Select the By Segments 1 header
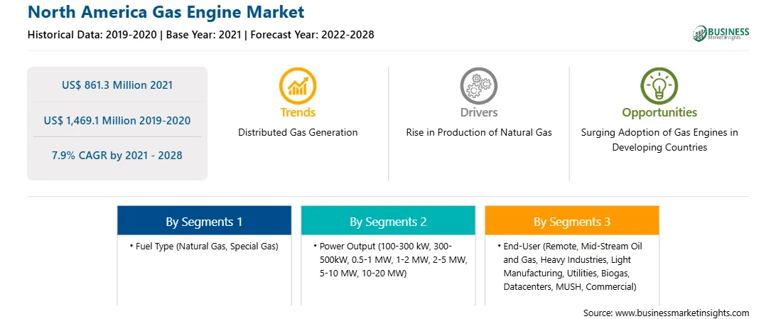 click(x=204, y=220)
